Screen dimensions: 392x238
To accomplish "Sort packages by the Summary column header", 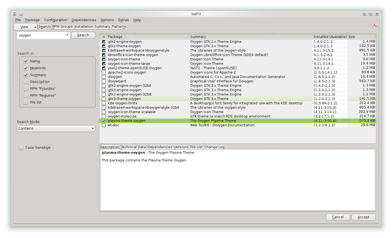I will (x=251, y=37).
